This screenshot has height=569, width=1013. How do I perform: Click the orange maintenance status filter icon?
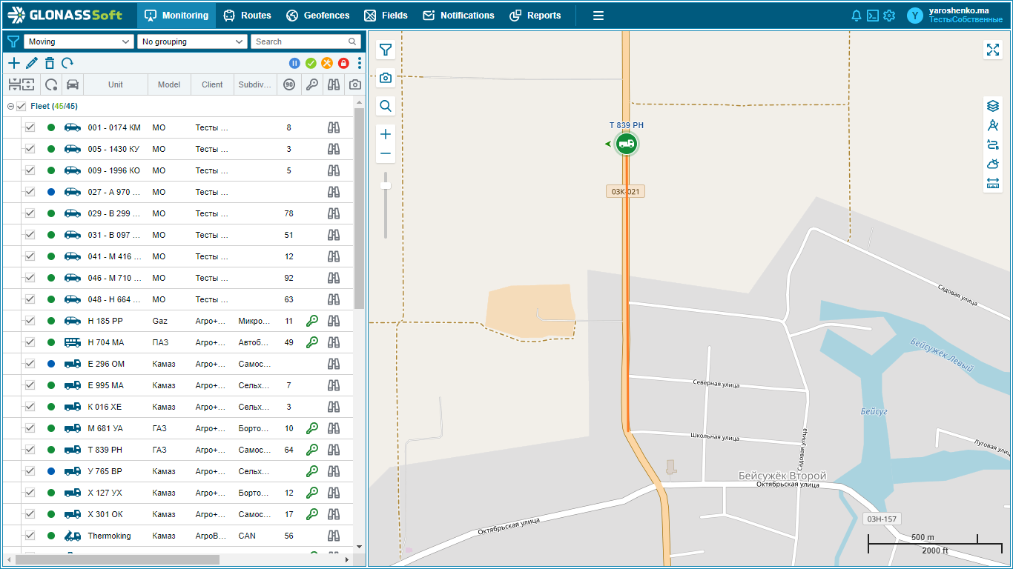tap(327, 64)
